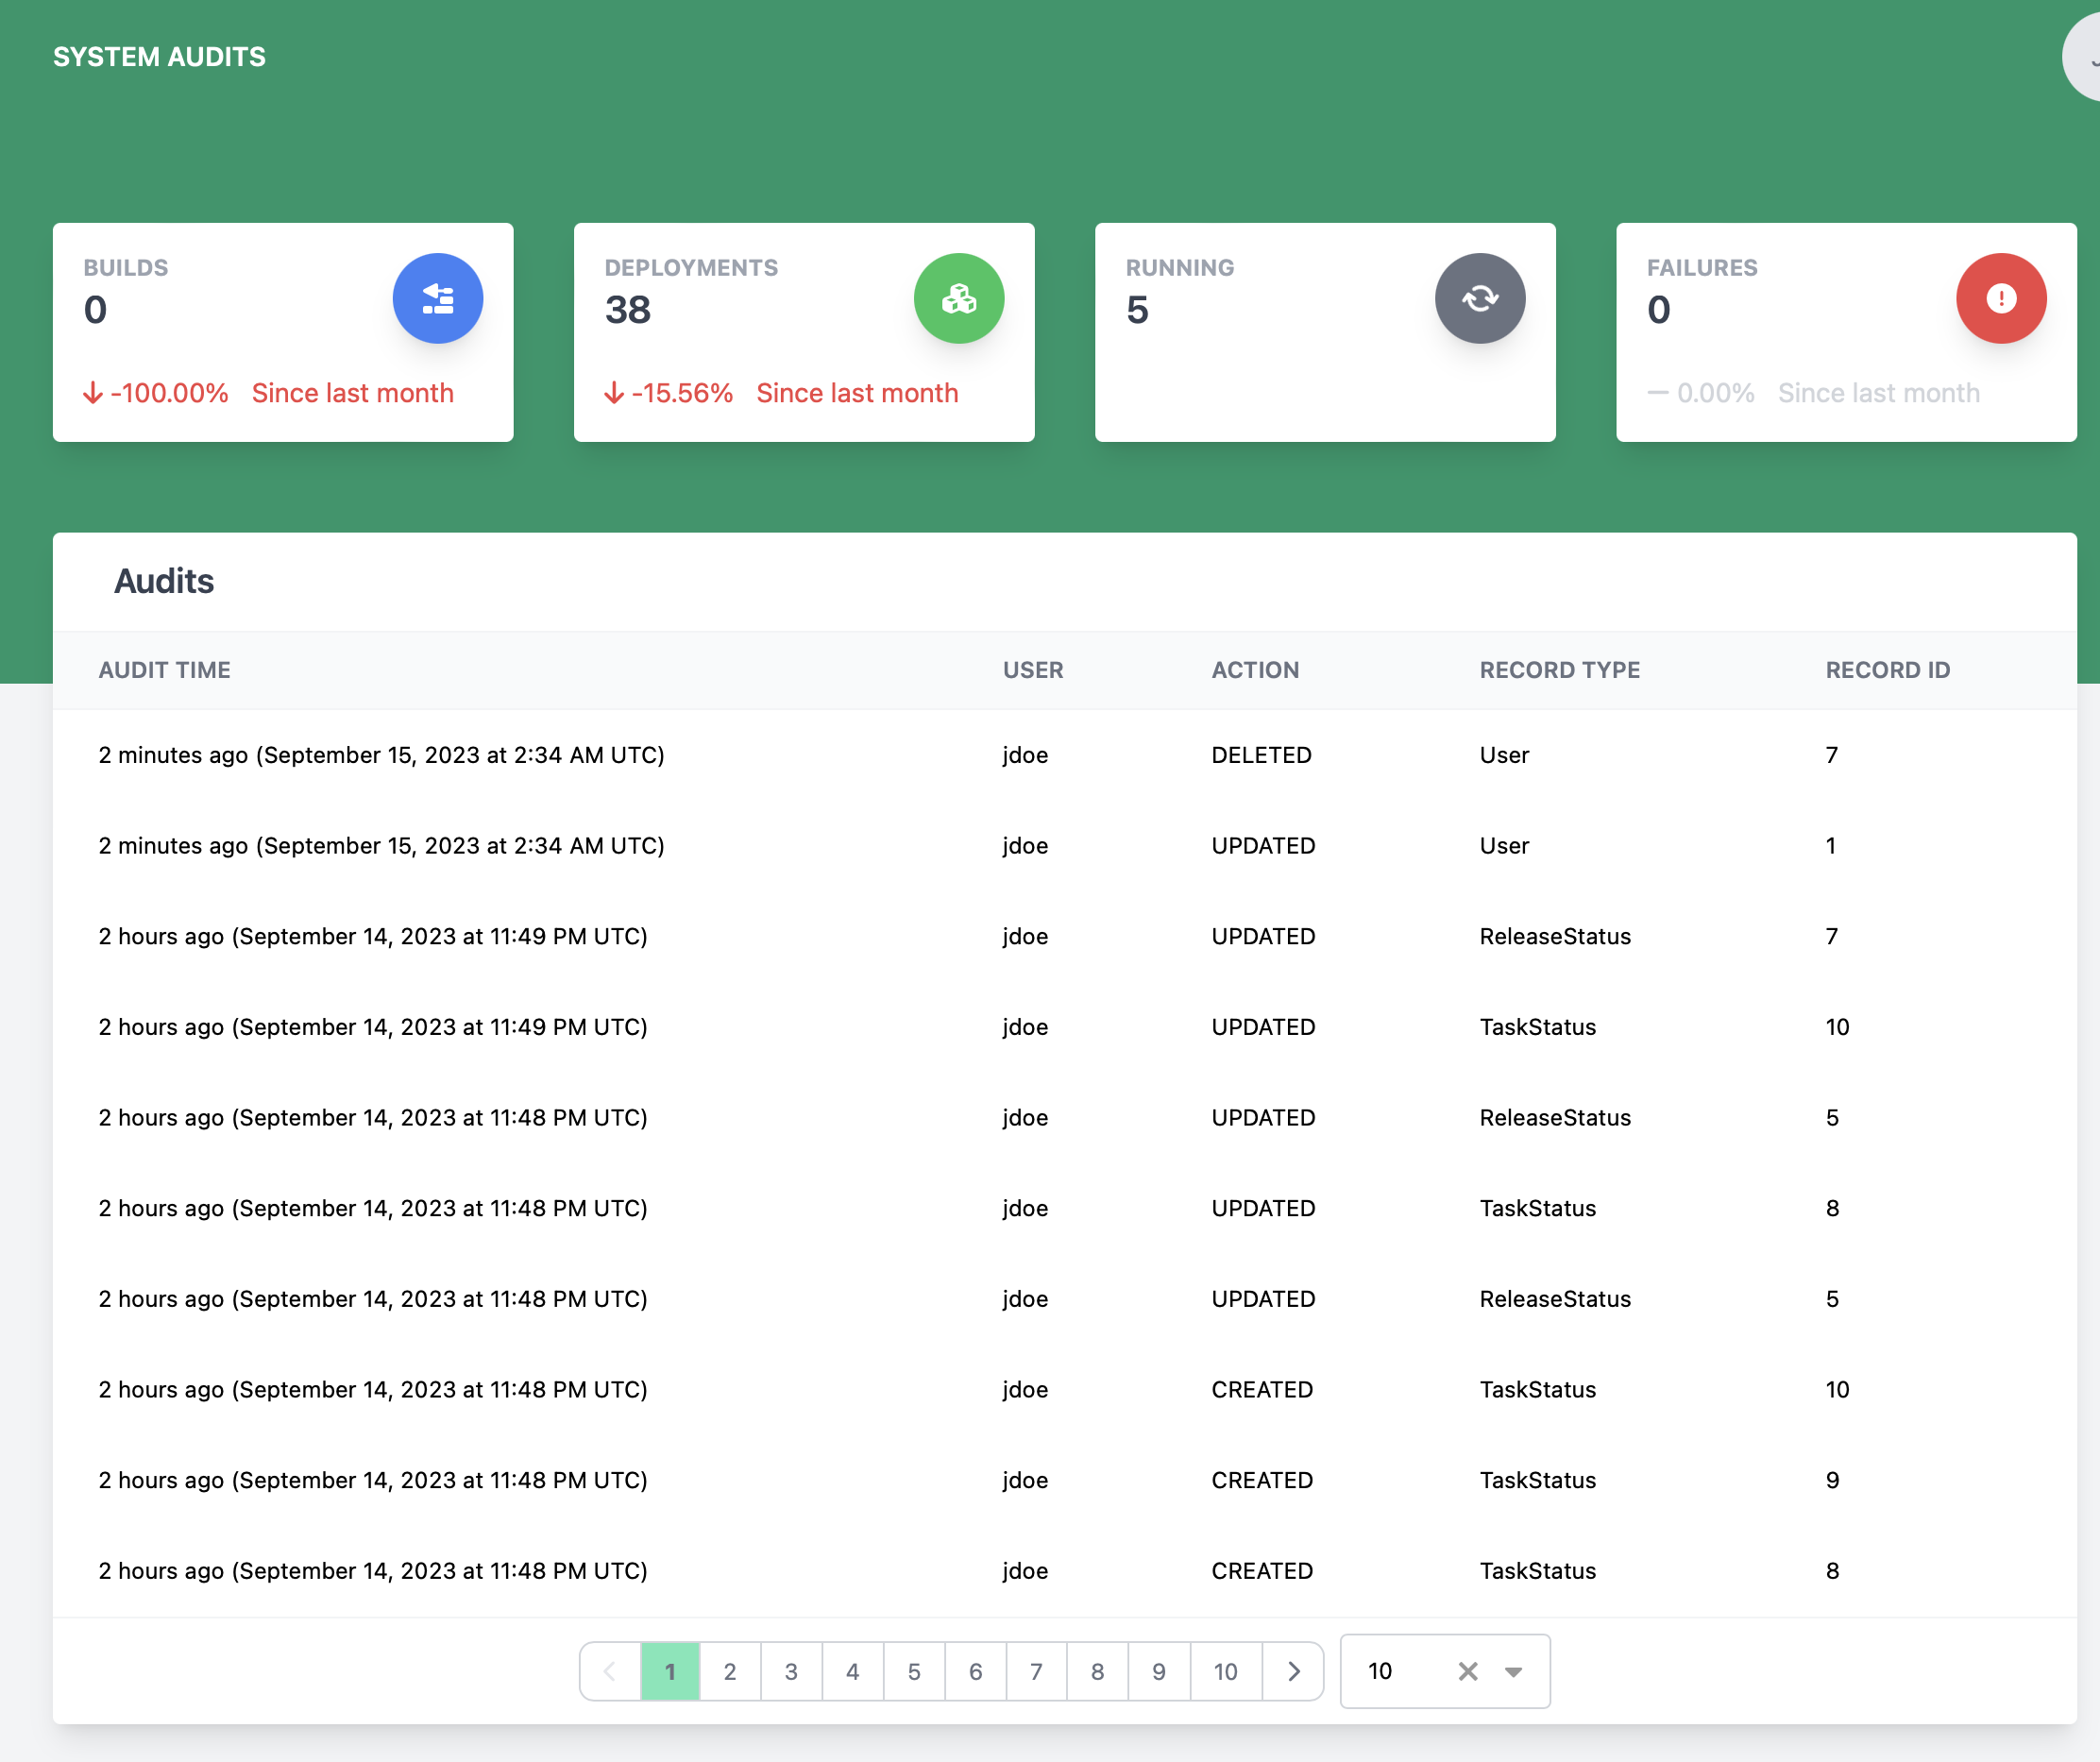Click the DELETED action cell
This screenshot has height=1762, width=2100.
pos(1261,755)
